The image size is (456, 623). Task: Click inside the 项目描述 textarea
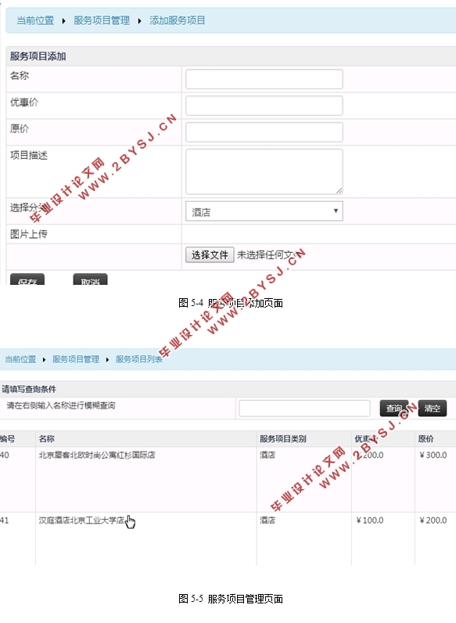(x=264, y=171)
